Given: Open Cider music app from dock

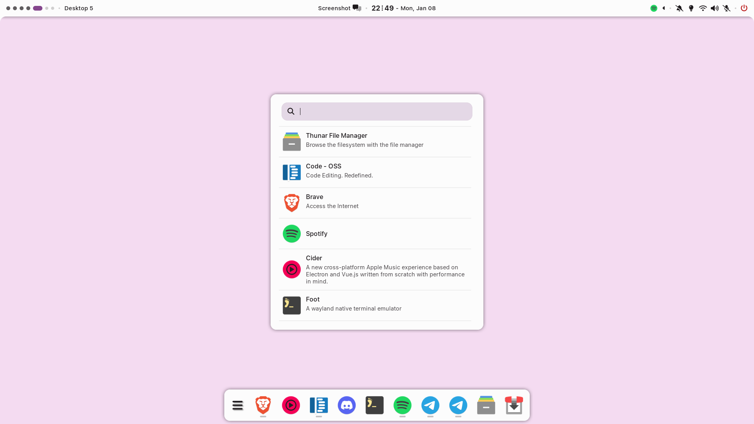Looking at the screenshot, I should click(291, 405).
